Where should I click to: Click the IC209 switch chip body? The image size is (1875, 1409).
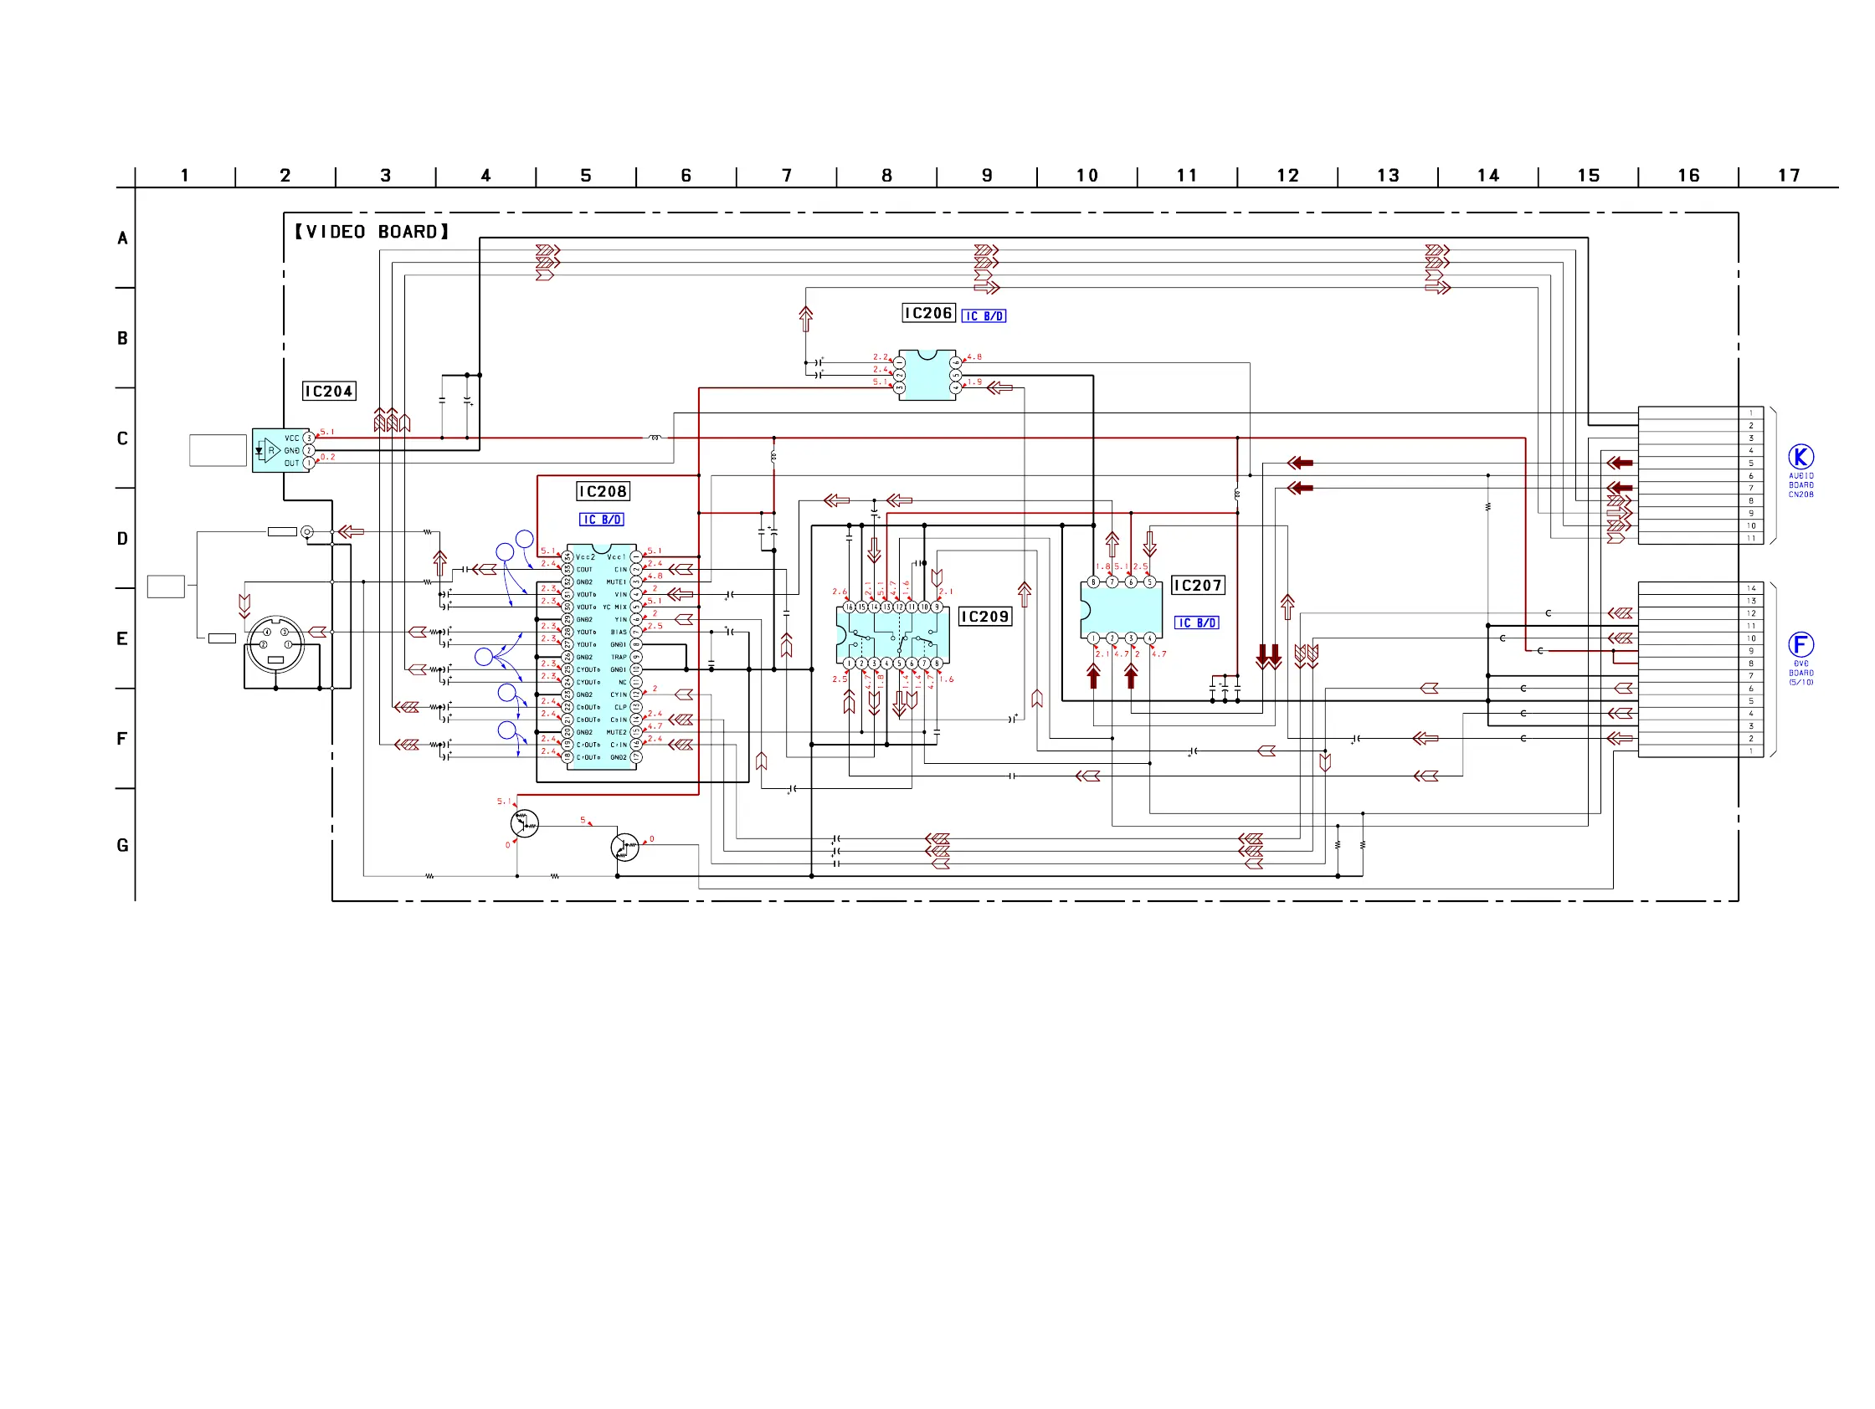pos(891,634)
